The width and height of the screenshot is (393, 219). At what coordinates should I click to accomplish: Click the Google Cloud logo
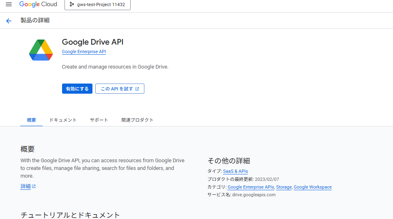point(38,4)
